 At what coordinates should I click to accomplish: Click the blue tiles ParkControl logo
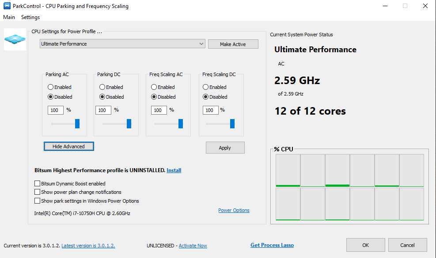[15, 39]
